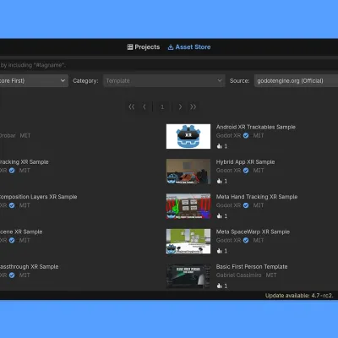Click thumbs-up icon on Basic First Person Template

point(220,286)
